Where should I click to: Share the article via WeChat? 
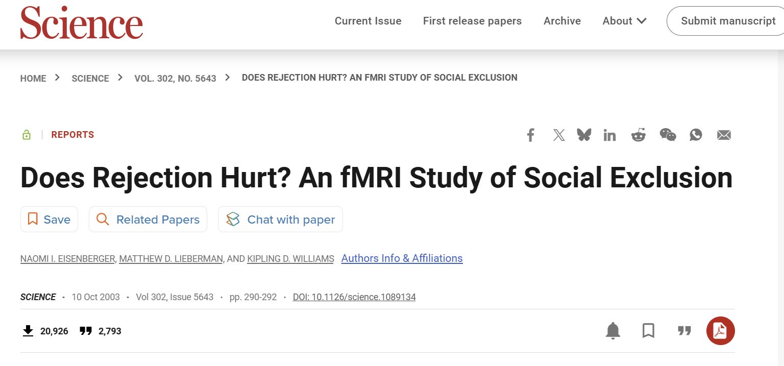pos(668,135)
